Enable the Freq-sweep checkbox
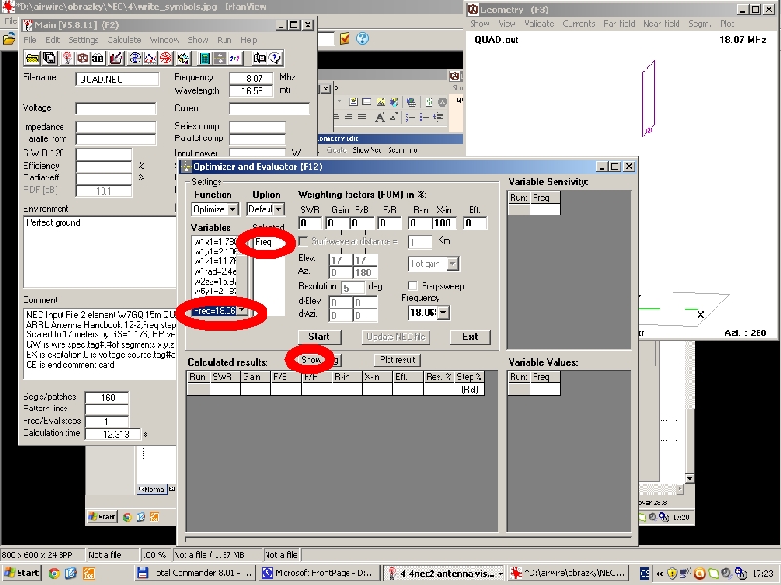 click(x=412, y=286)
